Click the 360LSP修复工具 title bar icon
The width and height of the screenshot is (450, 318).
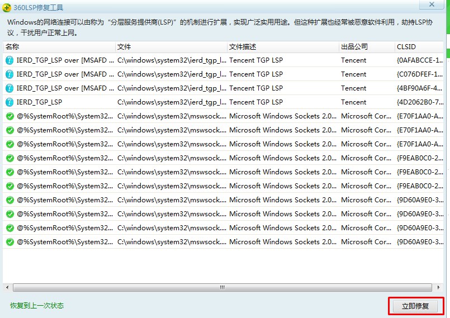click(7, 8)
